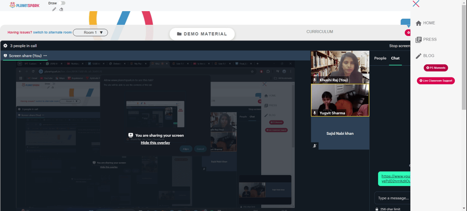The width and height of the screenshot is (467, 211).
Task: Switch to the Chat tab
Action: click(395, 58)
